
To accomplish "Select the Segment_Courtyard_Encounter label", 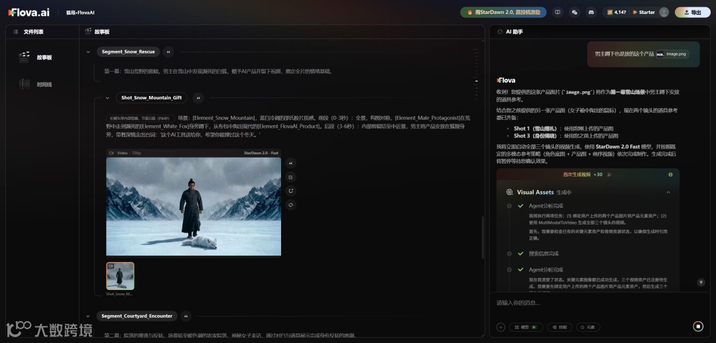I will point(137,316).
